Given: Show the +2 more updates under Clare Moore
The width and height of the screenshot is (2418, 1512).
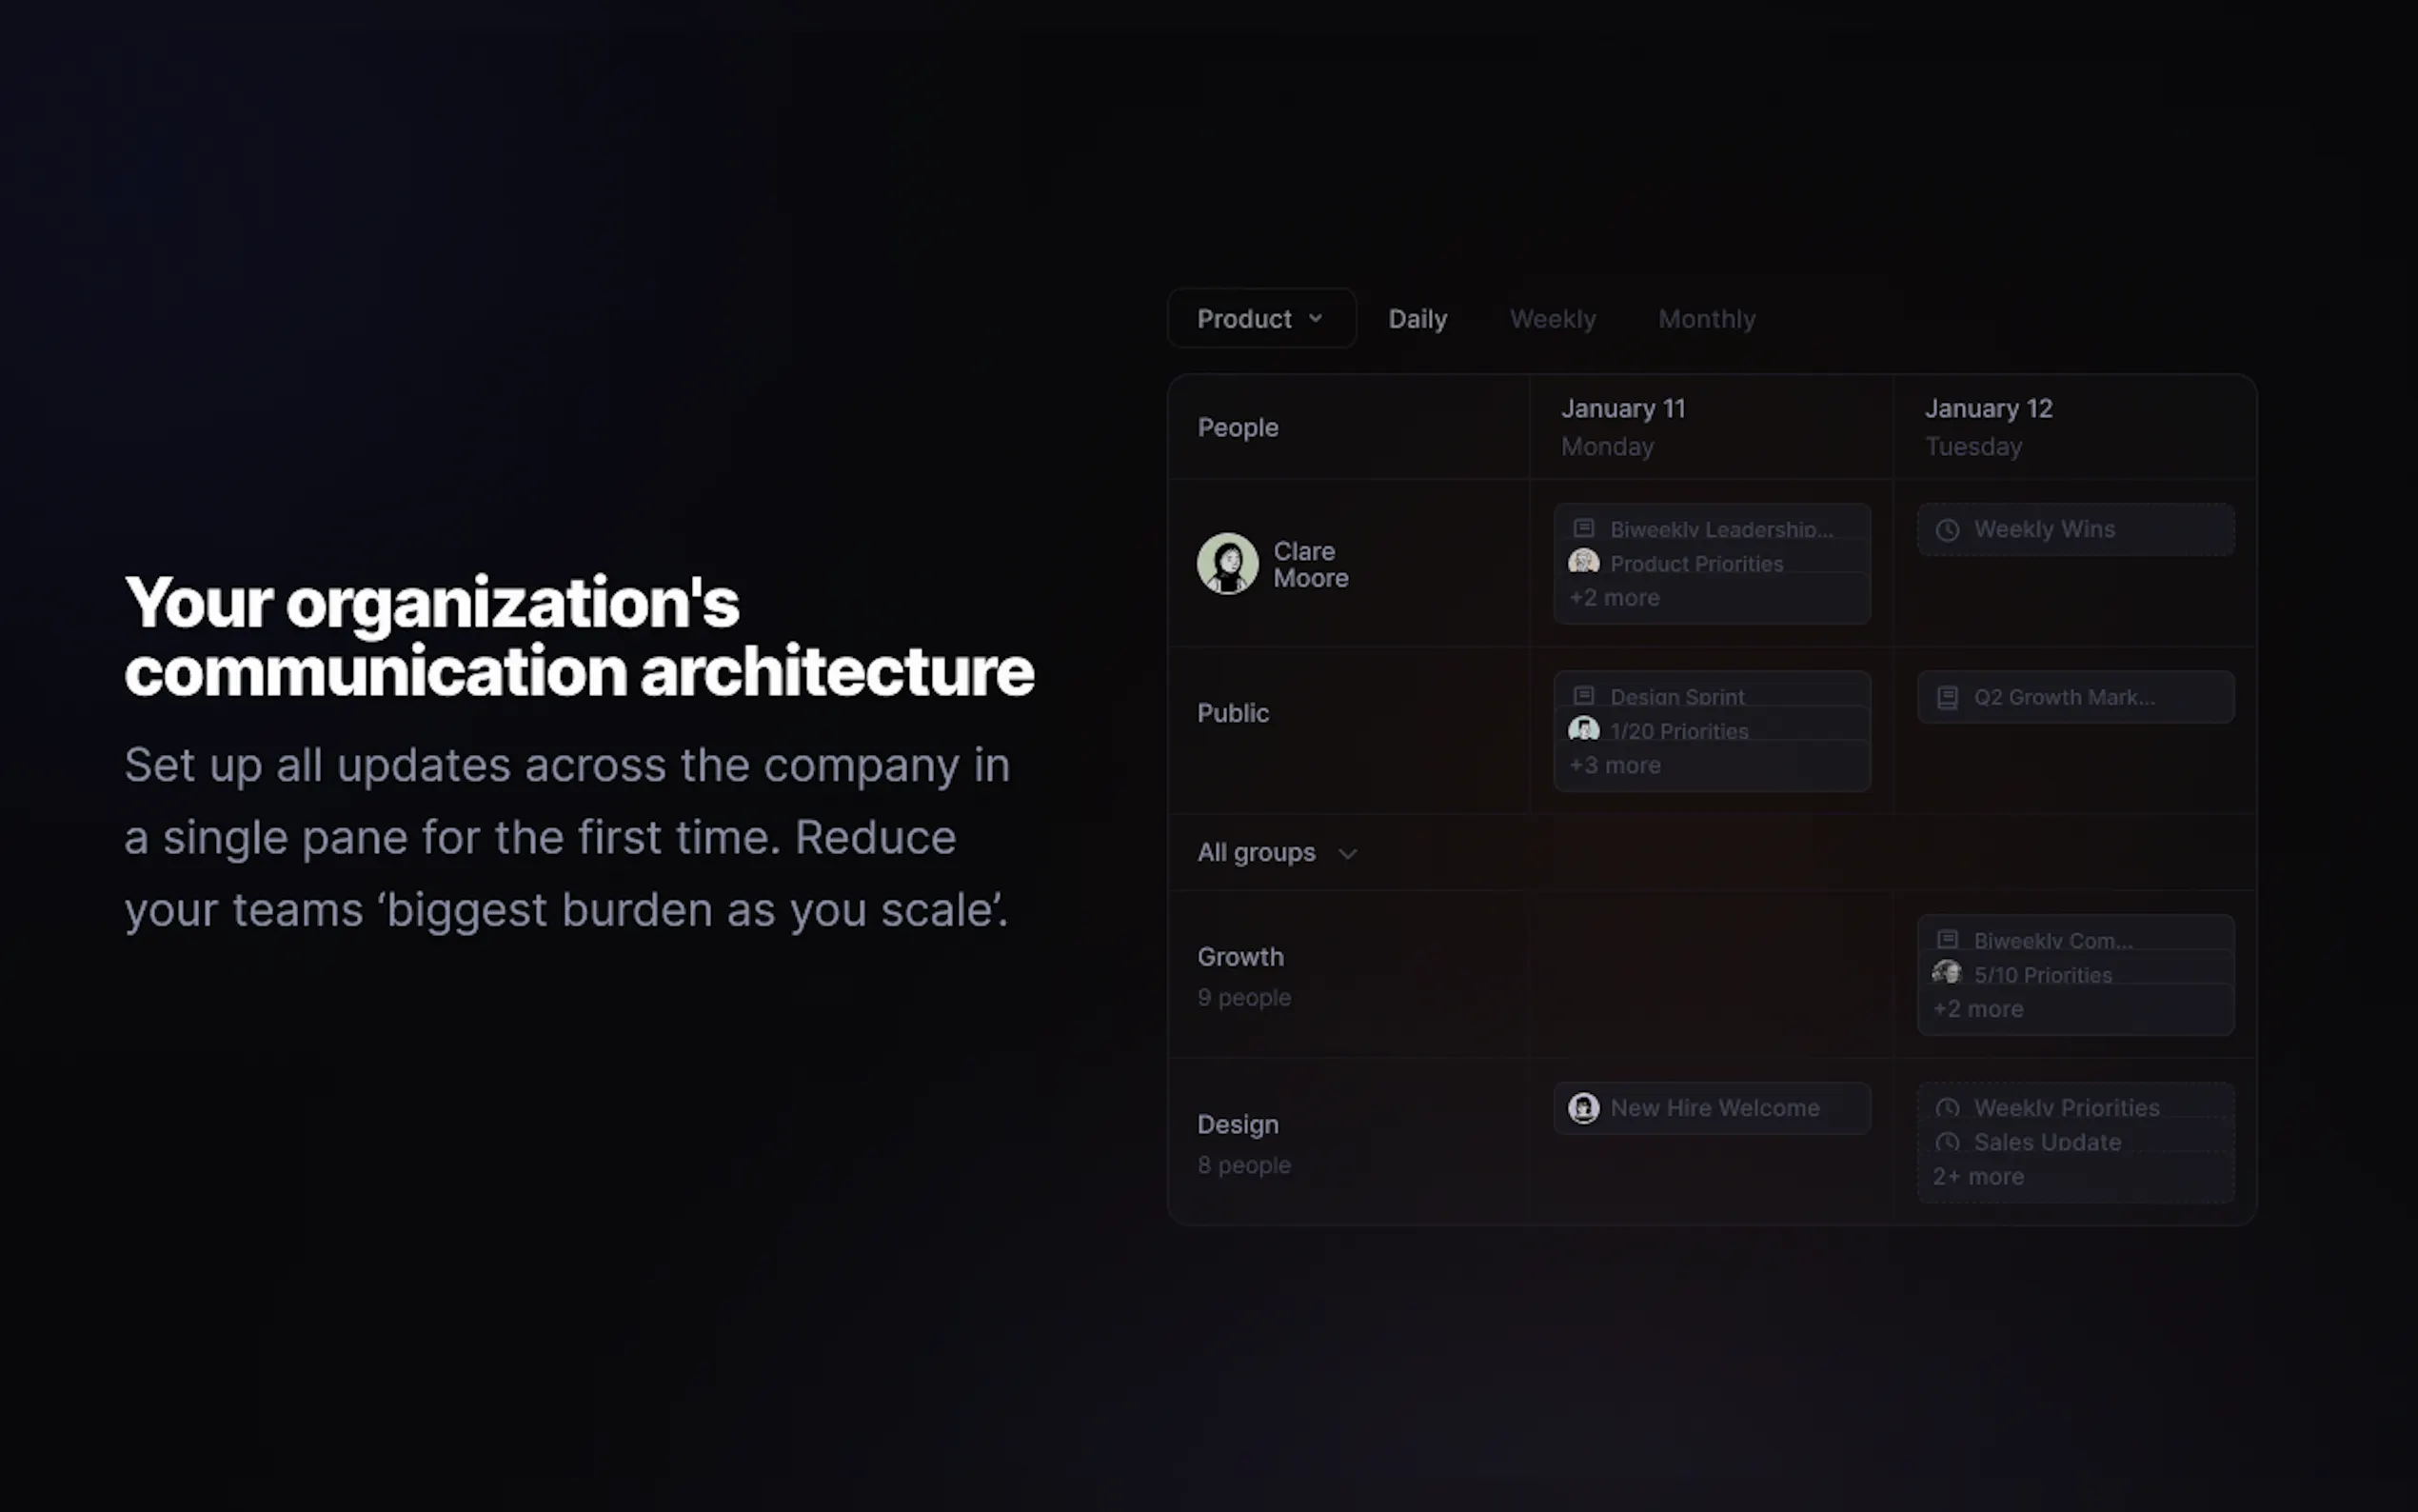Looking at the screenshot, I should coord(1614,597).
